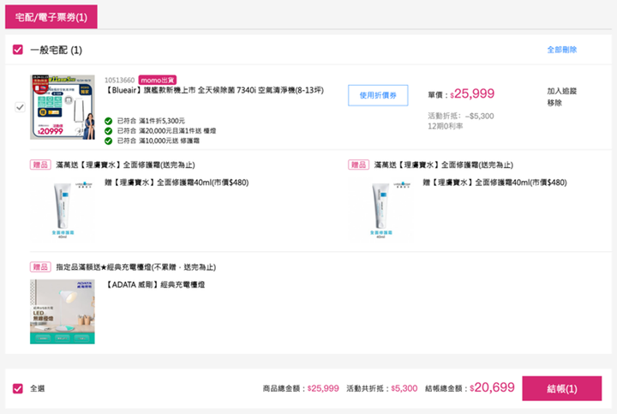Click green check icon beside 滿10,000元送 修護霜
The width and height of the screenshot is (617, 414).
point(108,141)
